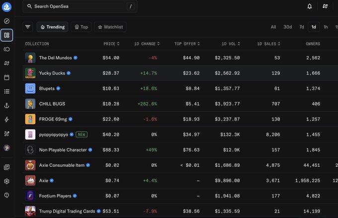Open the filter lines button
Image resolution: width=338 pixels, height=218 pixels.
pyautogui.click(x=28, y=27)
